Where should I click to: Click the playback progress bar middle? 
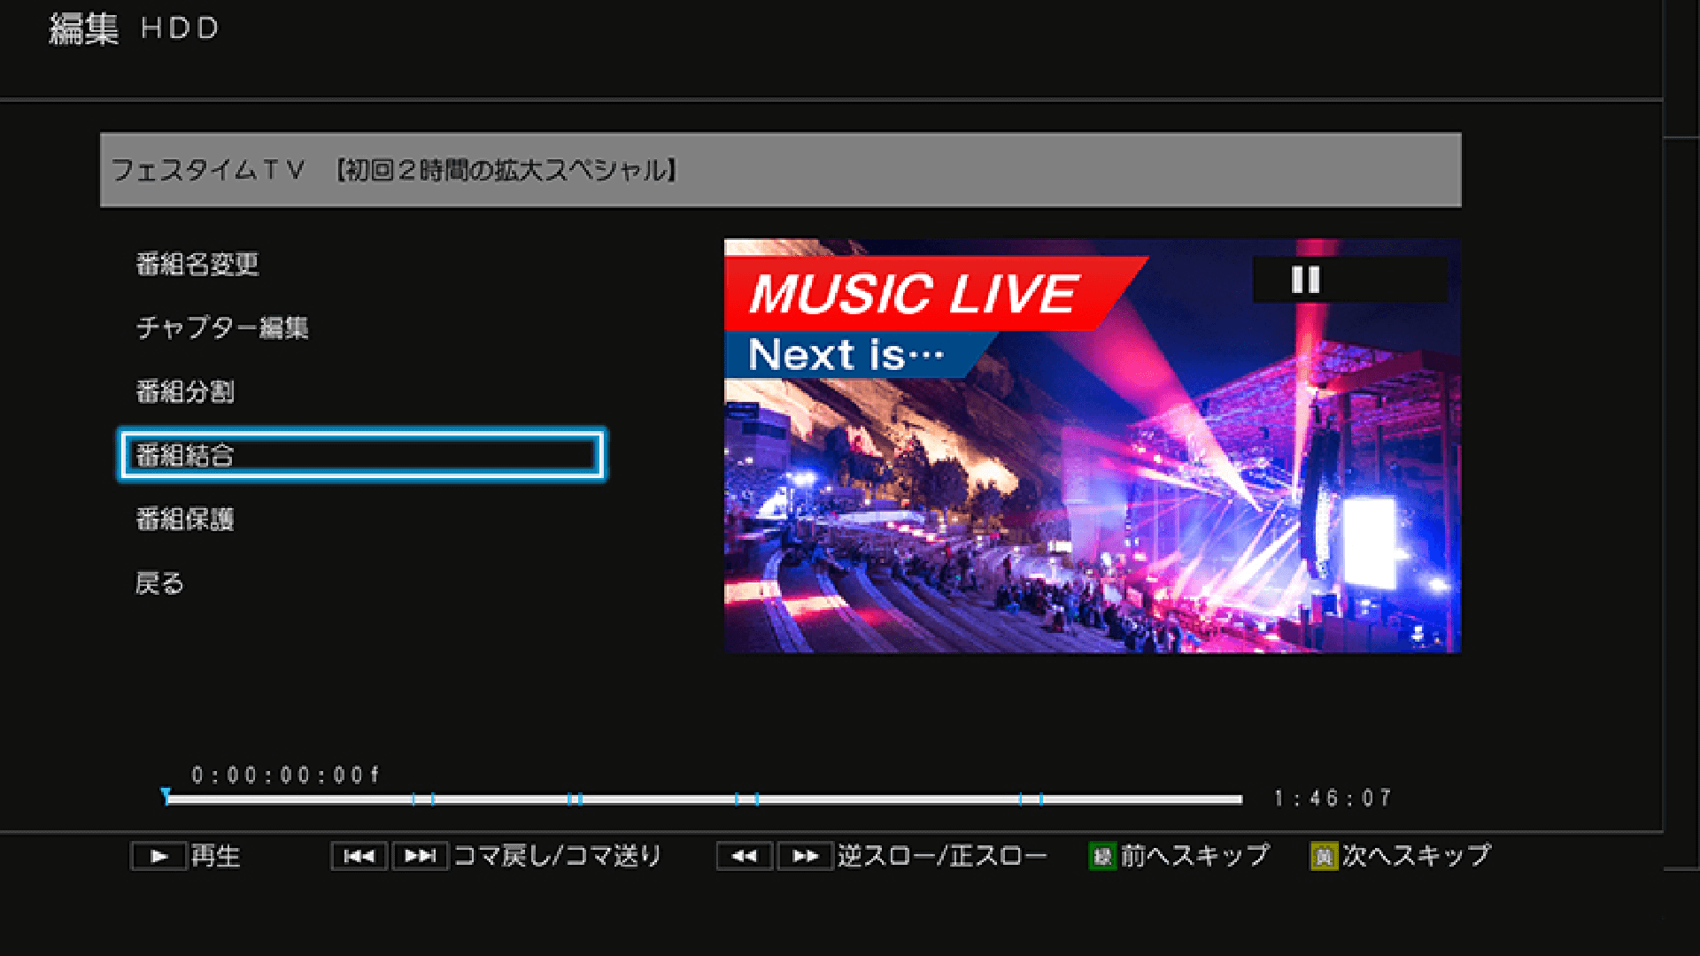pyautogui.click(x=704, y=799)
